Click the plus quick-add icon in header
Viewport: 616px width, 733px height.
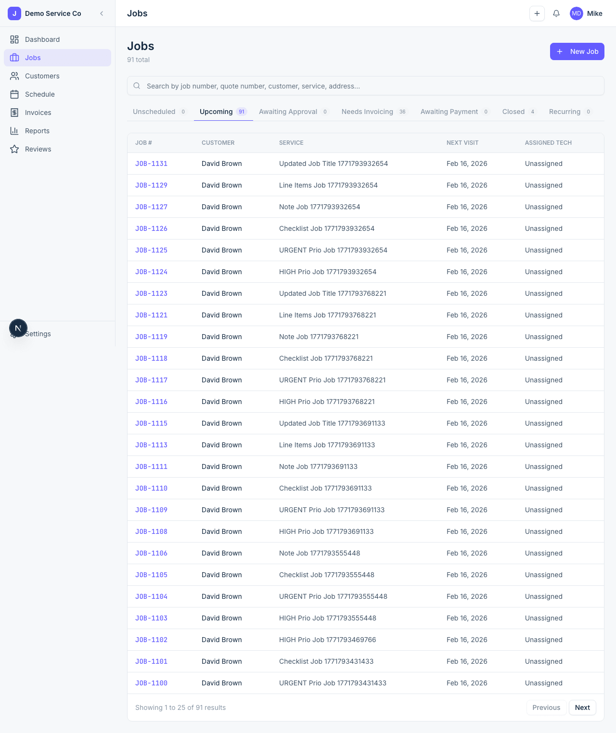click(x=537, y=13)
